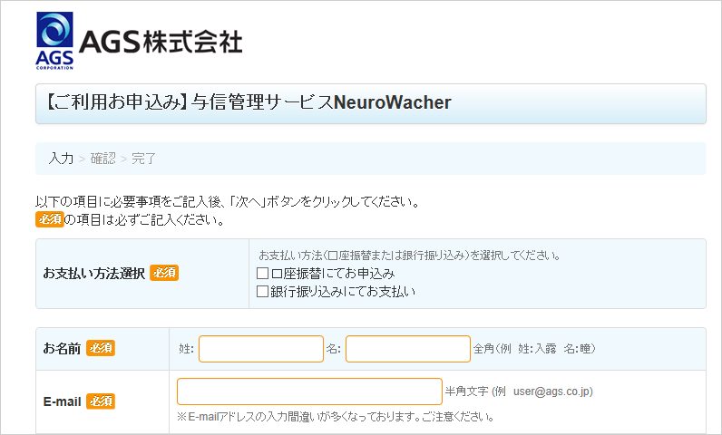
Task: Click the 必須 badge beside E-mail label
Action: pos(101,401)
